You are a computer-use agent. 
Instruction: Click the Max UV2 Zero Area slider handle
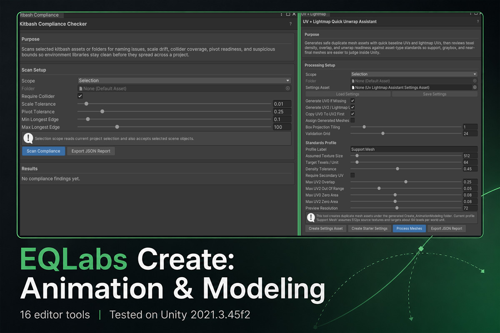[x=395, y=201]
